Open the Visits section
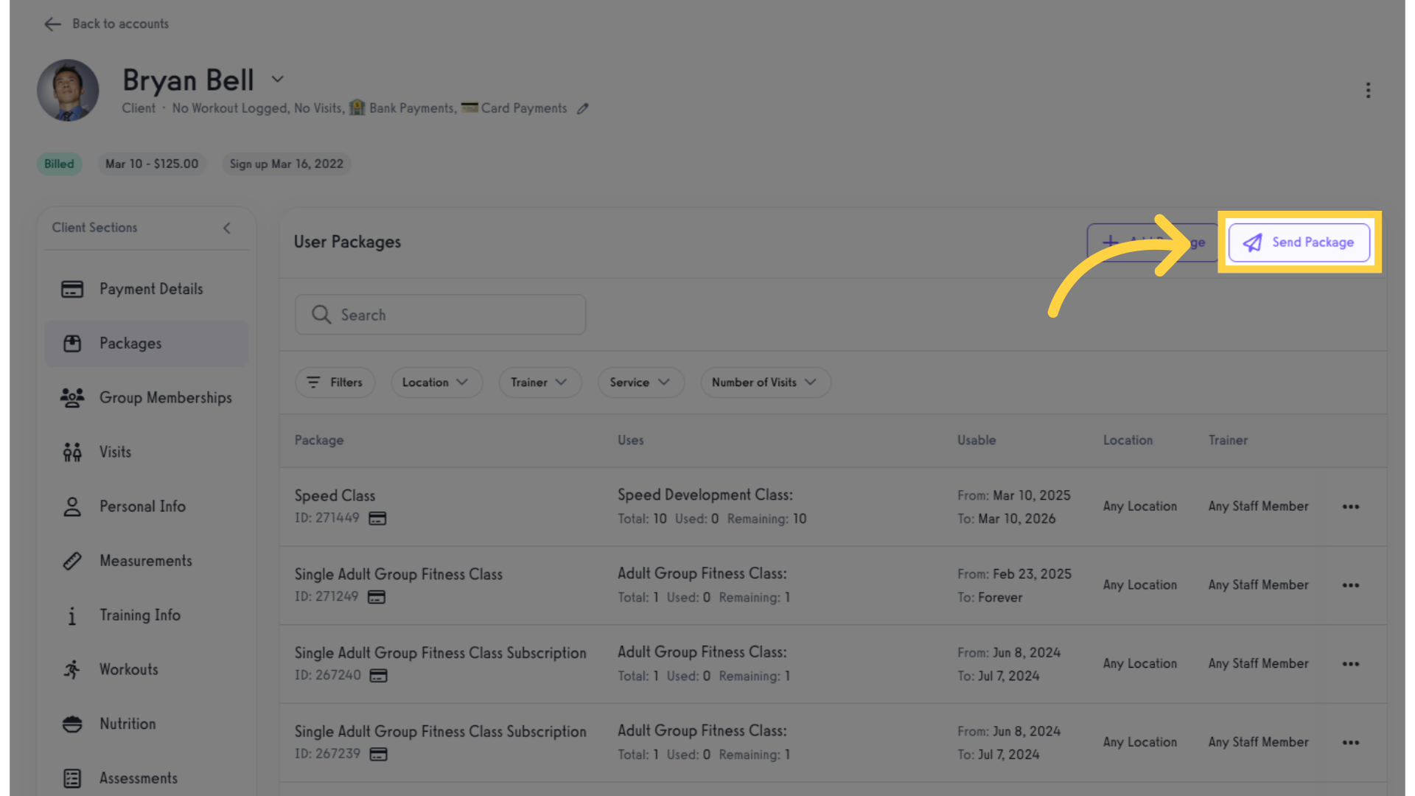This screenshot has width=1415, height=796. point(147,452)
